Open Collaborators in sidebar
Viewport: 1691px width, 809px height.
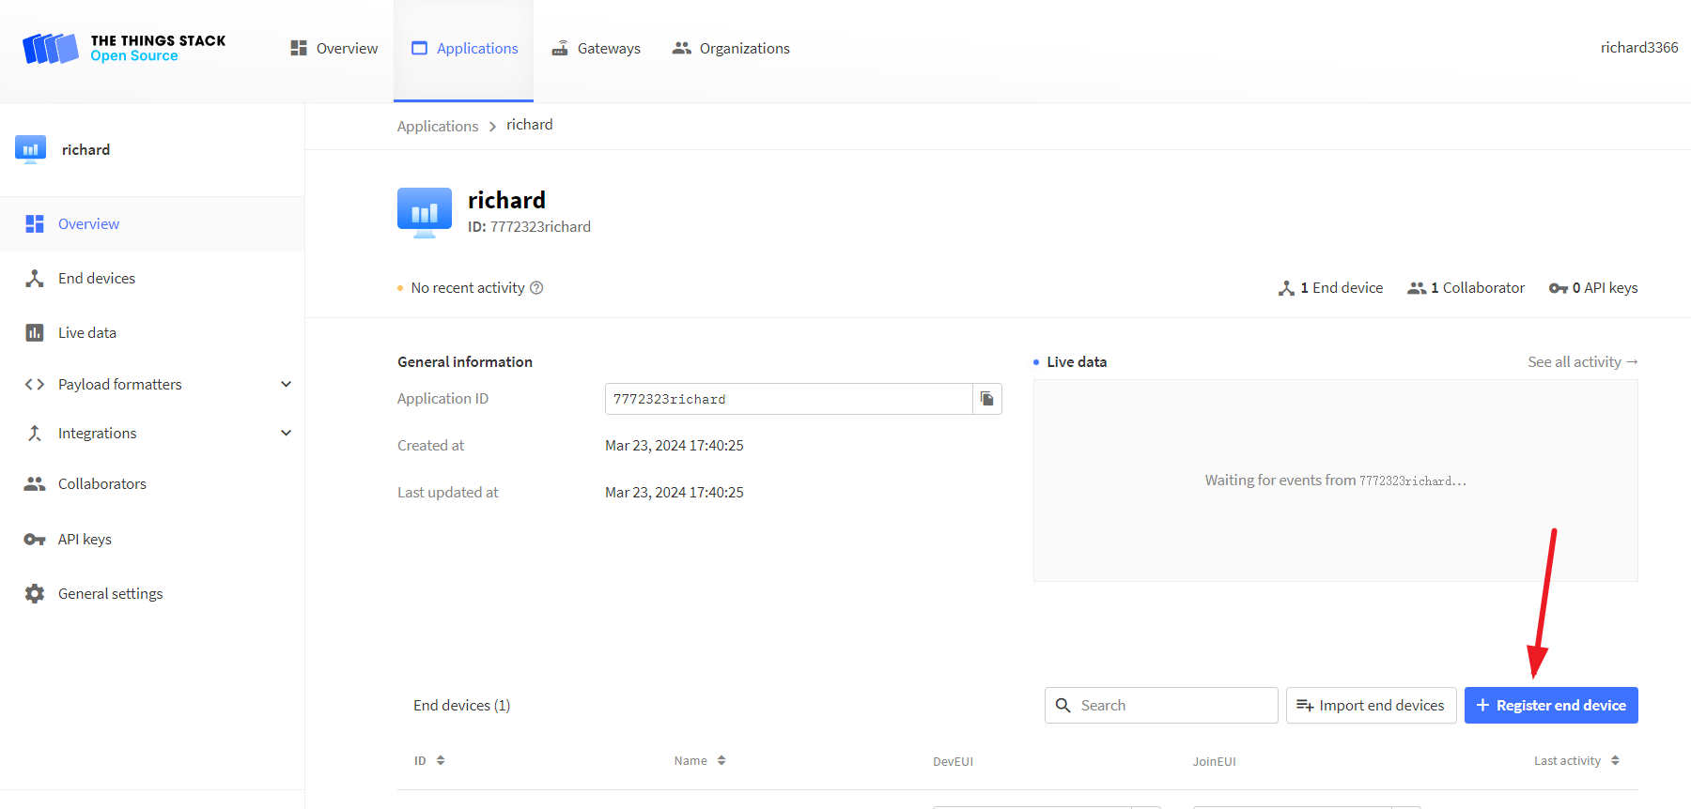pyautogui.click(x=102, y=484)
